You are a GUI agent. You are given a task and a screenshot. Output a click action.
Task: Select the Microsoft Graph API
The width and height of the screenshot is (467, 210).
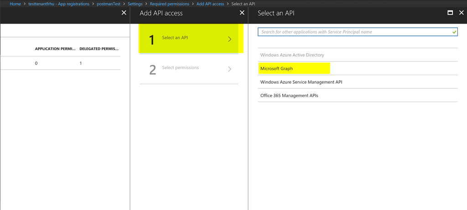click(x=358, y=68)
